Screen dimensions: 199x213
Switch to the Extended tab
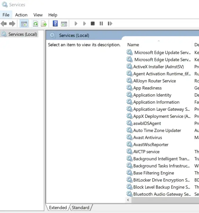(58, 207)
